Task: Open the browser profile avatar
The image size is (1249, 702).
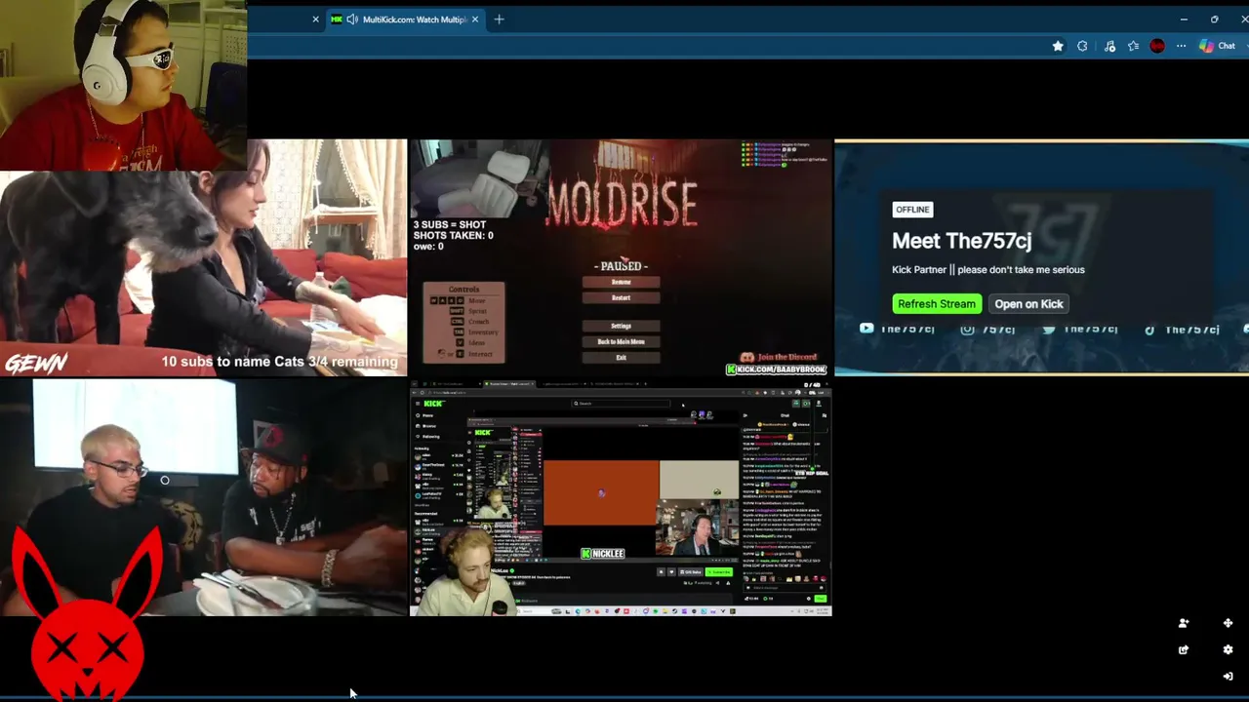Action: tap(1157, 46)
